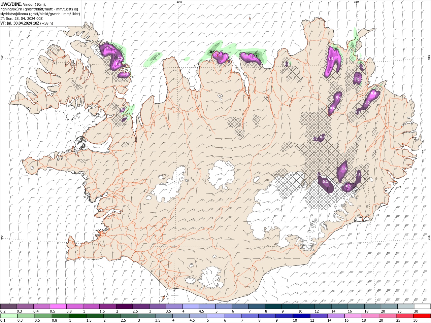
Task: Select the darkest purple swatch labeled 2, top row
Action: tap(124, 307)
